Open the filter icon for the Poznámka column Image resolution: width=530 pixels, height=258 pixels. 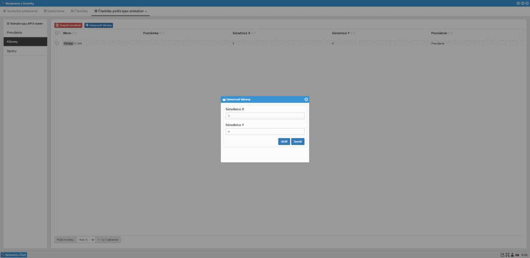coord(163,33)
